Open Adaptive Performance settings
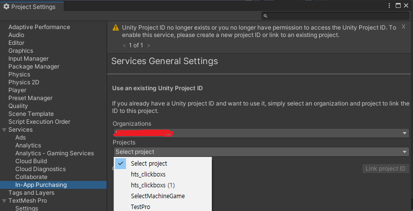 (39, 27)
